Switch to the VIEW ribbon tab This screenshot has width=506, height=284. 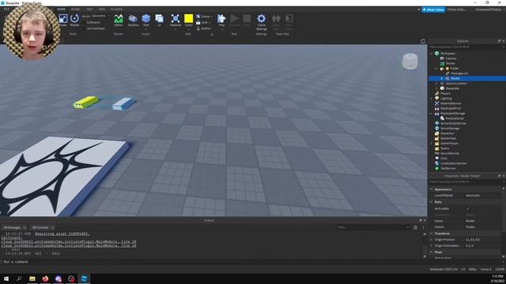[102, 9]
